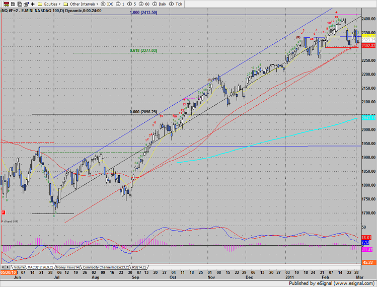377x287 pixels.
Task: Click the third toolbar icon with overlapping windows
Action: pos(20,4)
